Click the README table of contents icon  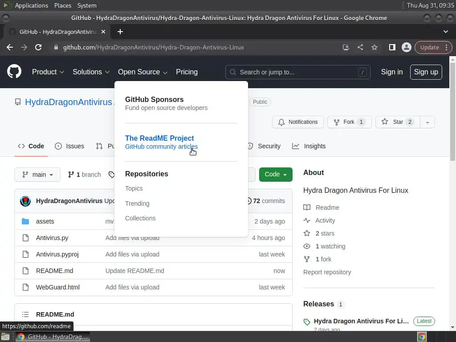point(25,314)
